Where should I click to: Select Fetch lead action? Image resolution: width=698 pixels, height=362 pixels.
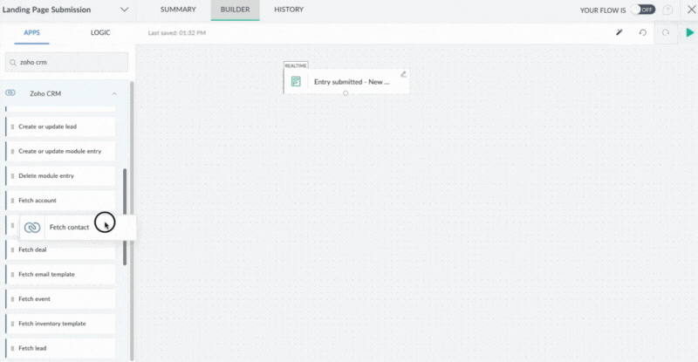point(60,348)
